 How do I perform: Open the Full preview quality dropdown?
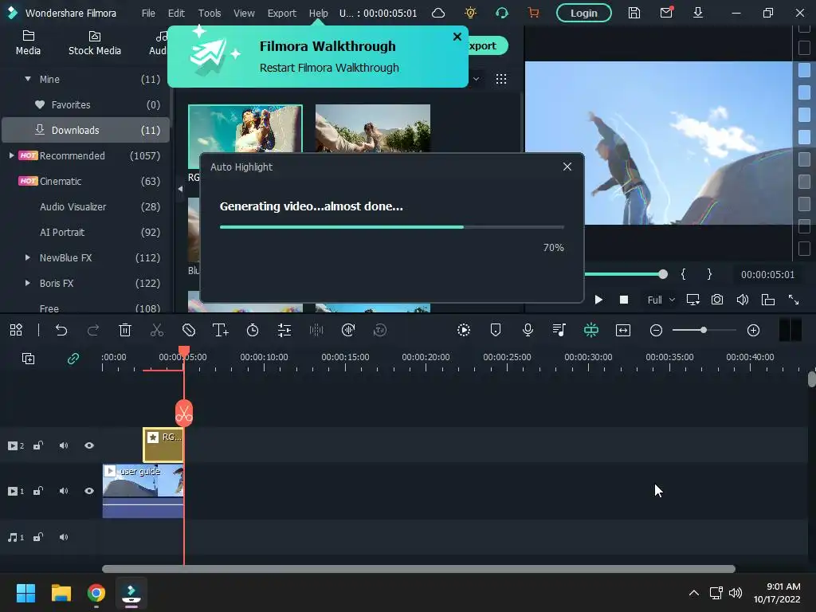coord(661,300)
